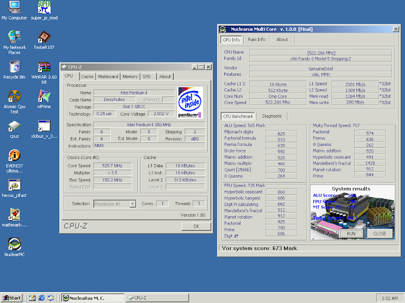Open Internet Explorer from quick launch
Image resolution: width=405 pixels, height=303 pixels.
42,298
